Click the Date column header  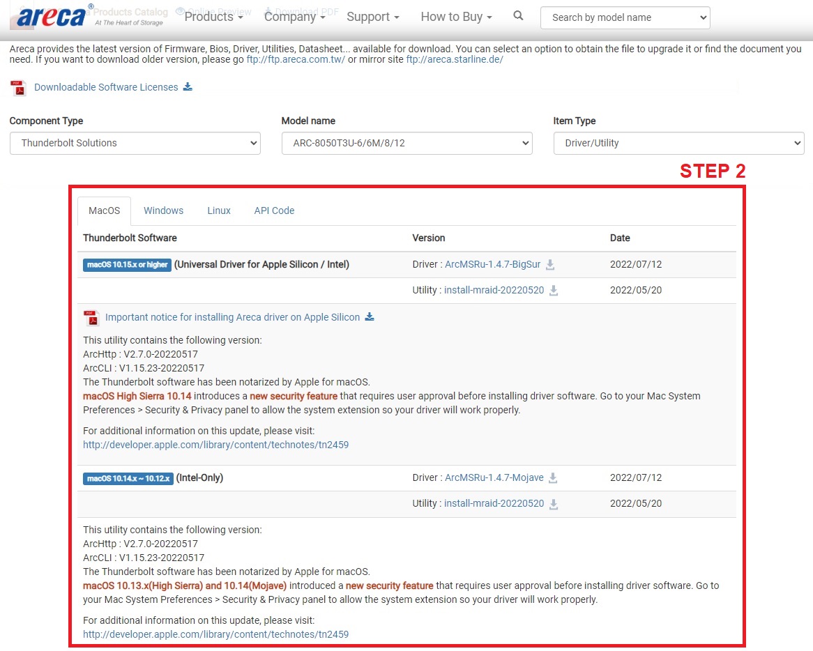[620, 238]
